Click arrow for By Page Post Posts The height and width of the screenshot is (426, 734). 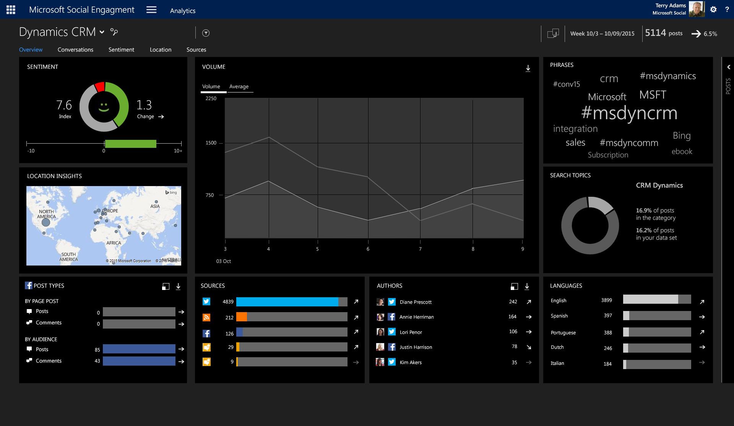pyautogui.click(x=181, y=312)
